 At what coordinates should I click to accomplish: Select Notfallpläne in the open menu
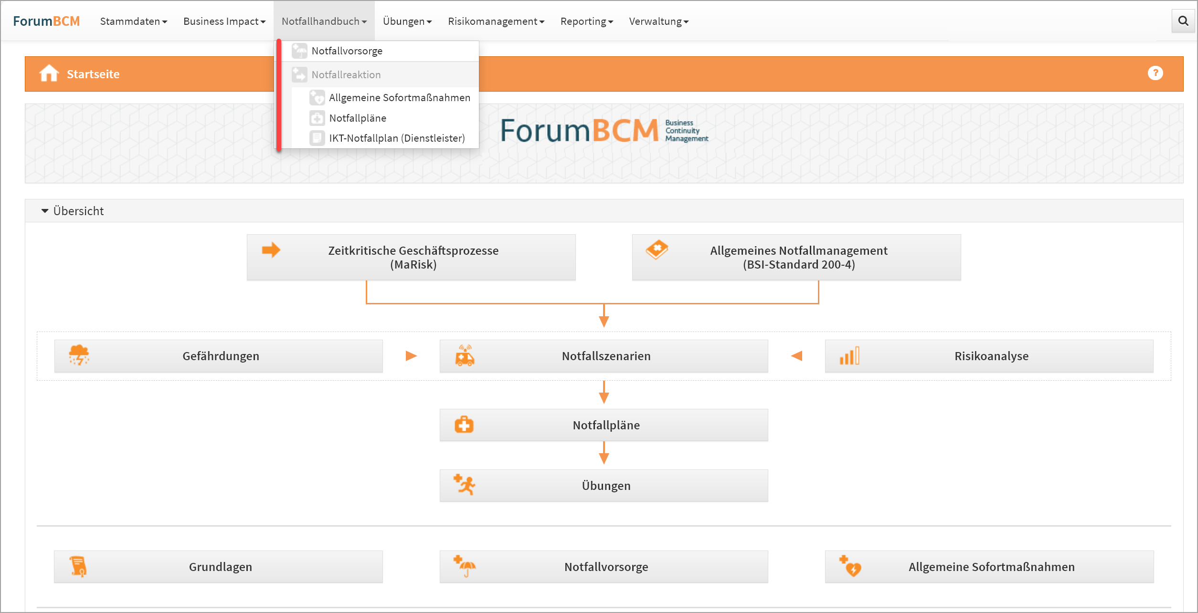[357, 118]
